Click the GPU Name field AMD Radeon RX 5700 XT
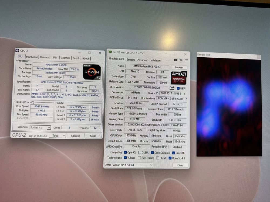 (x=147, y=66)
